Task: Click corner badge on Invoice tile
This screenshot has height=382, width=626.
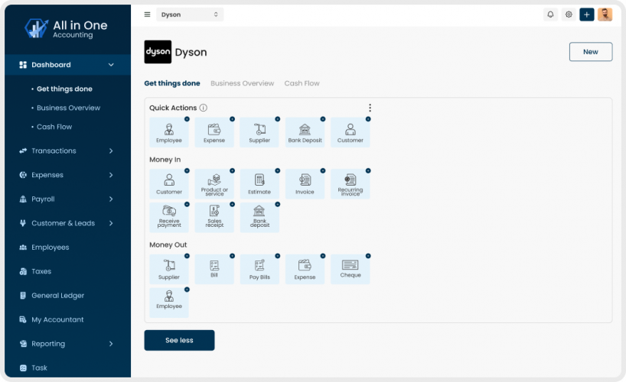Action: point(323,170)
